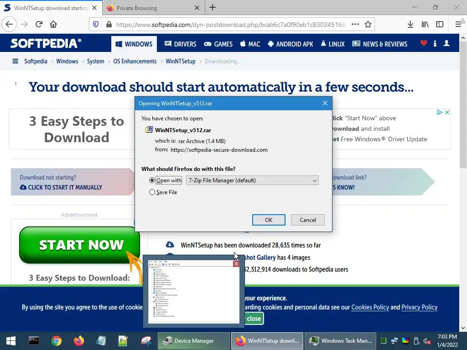Switch to the Private Browsing tab
Image resolution: width=467 pixels, height=350 pixels.
click(x=154, y=8)
